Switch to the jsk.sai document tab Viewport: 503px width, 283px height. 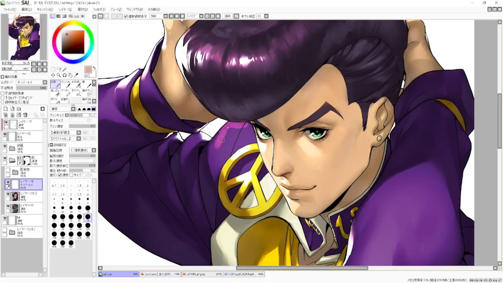tap(118, 274)
